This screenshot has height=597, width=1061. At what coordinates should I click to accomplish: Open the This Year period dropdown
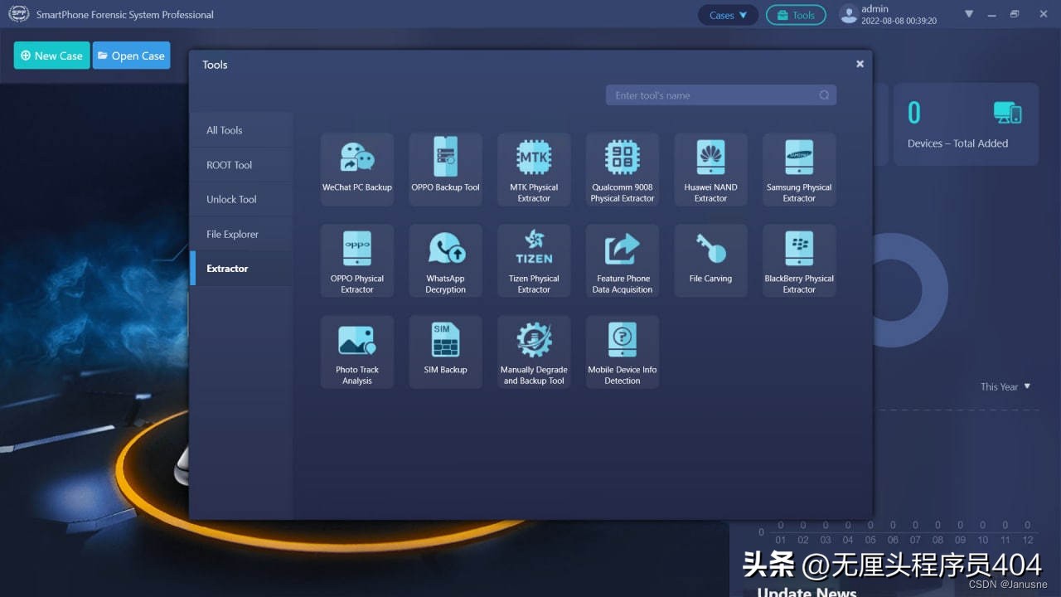pyautogui.click(x=1005, y=386)
